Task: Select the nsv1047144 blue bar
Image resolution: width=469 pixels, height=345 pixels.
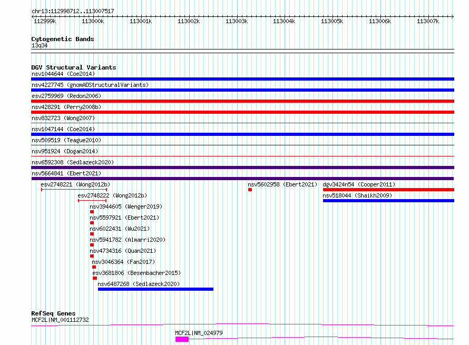Action: [x=242, y=134]
